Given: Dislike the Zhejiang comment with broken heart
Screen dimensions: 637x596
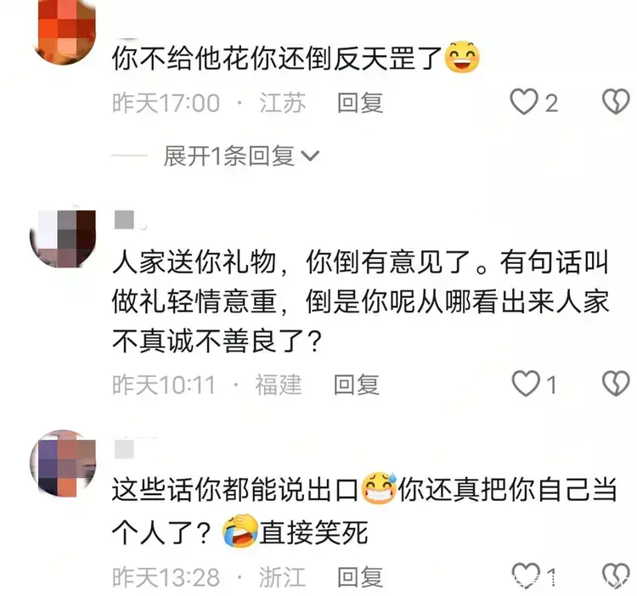Looking at the screenshot, I should point(616,575).
